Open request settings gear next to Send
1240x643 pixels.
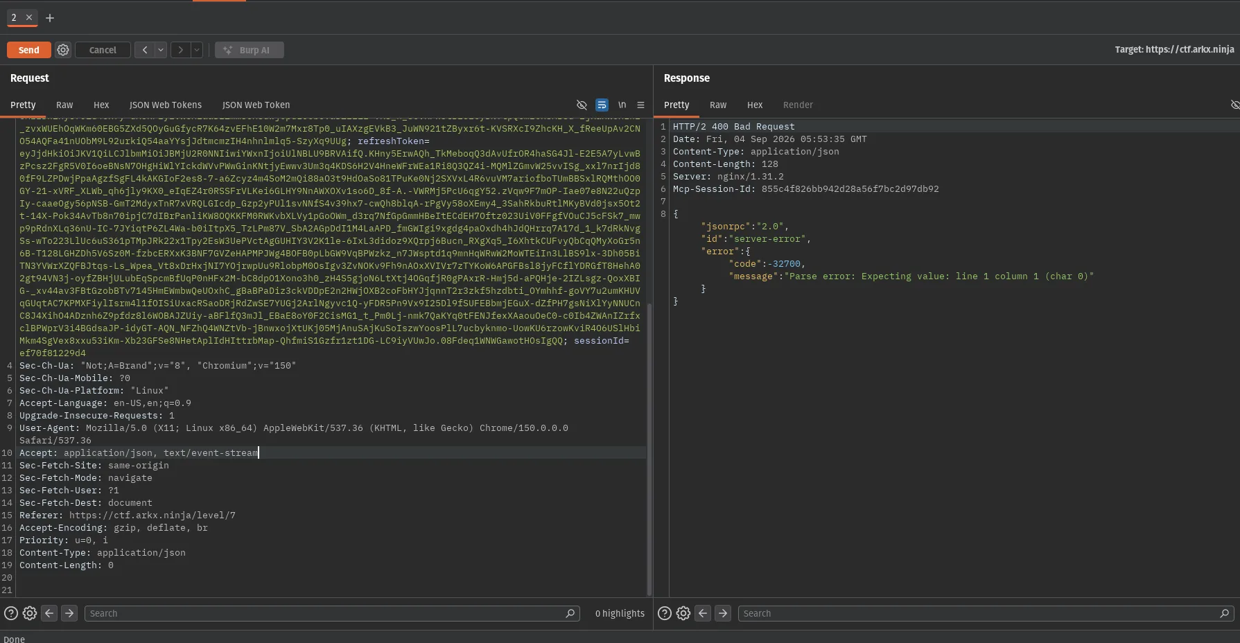click(63, 50)
